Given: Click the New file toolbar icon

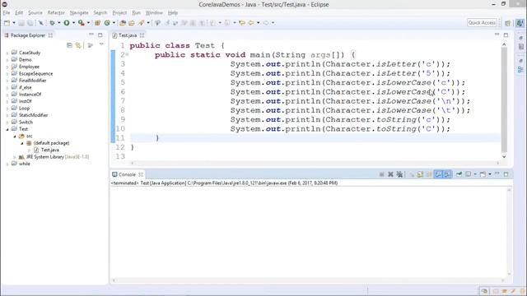Looking at the screenshot, I should pos(7,23).
